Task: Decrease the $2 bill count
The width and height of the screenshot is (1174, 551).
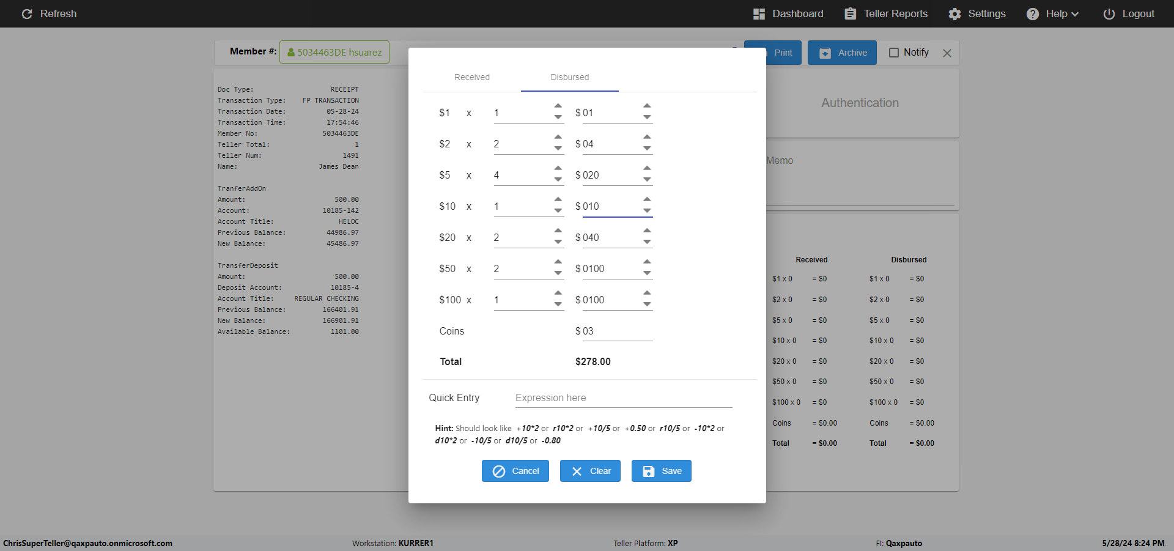Action: (x=558, y=148)
